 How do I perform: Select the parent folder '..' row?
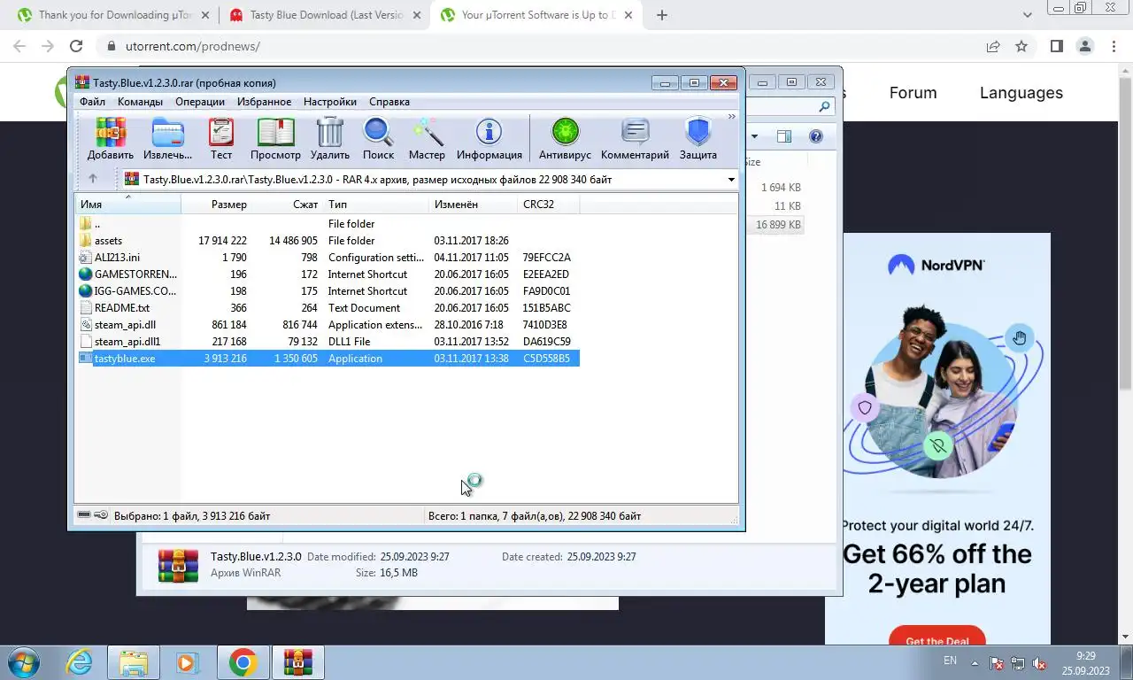click(x=328, y=224)
